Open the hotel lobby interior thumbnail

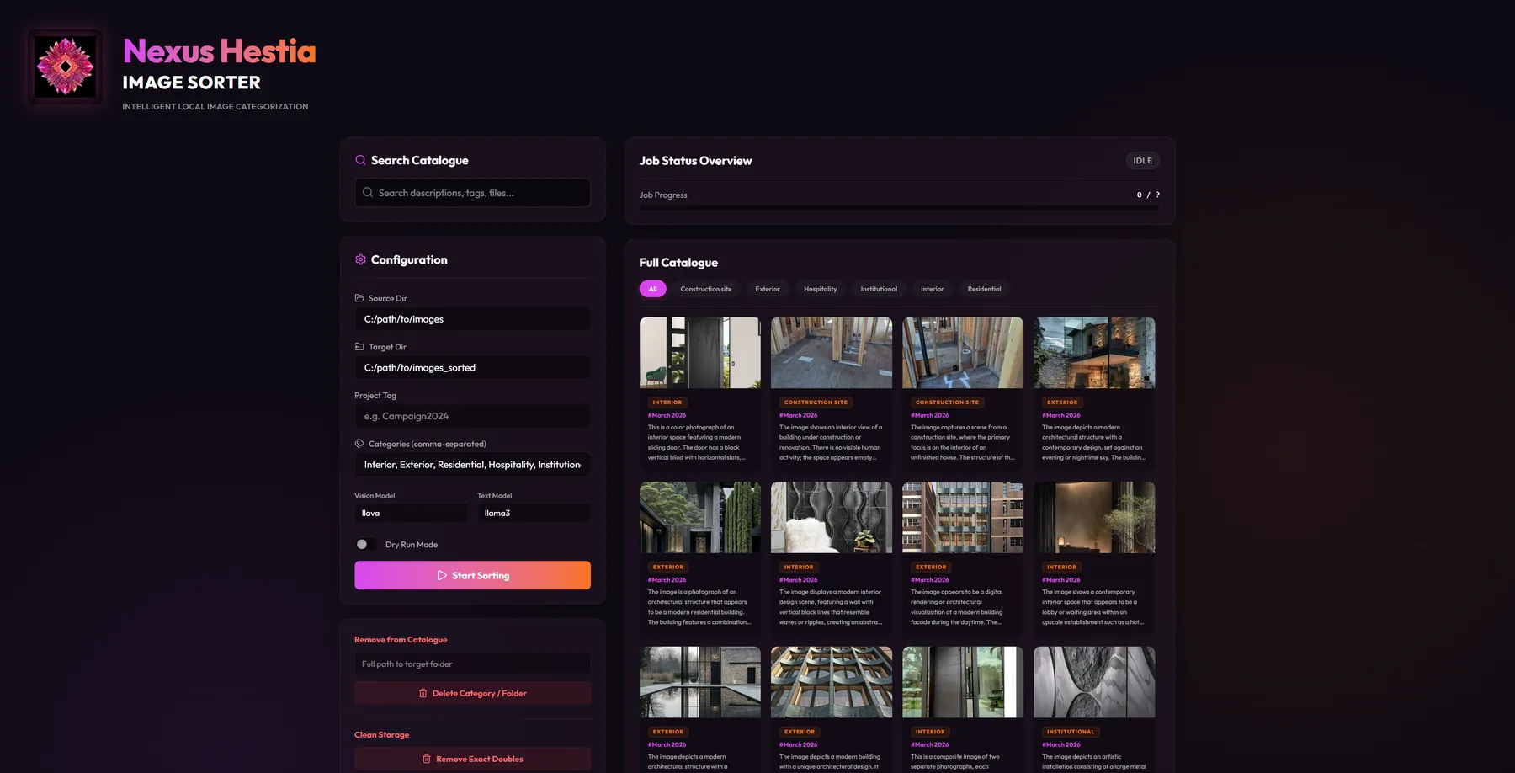point(1094,517)
